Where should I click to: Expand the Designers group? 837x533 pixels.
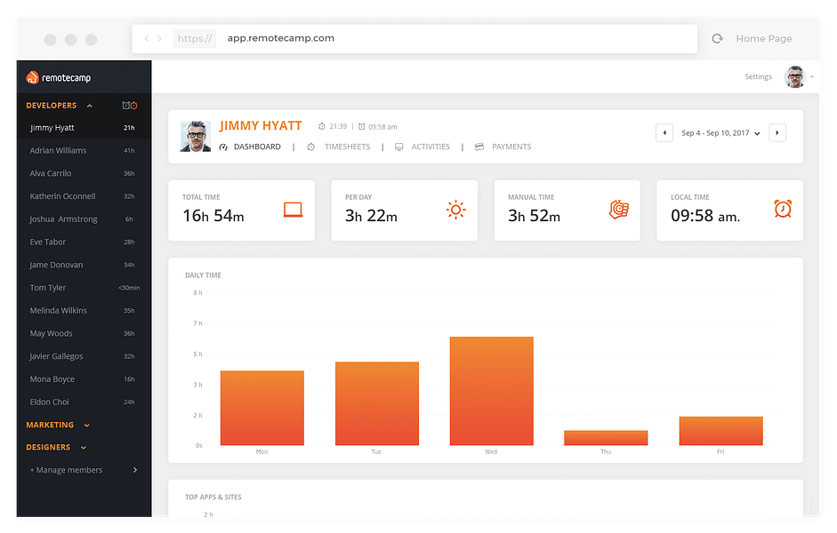[84, 448]
